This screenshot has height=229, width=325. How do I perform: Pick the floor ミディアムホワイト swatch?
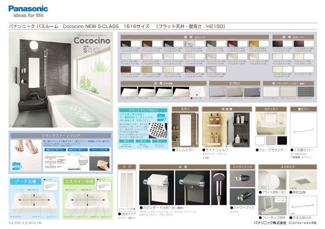[x=271, y=92]
